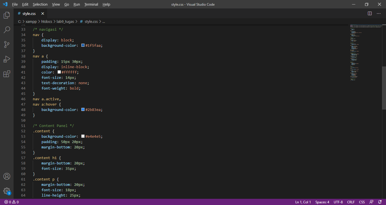Image resolution: width=386 pixels, height=205 pixels.
Task: Open color picker for #ffffff swatch
Action: click(x=59, y=72)
